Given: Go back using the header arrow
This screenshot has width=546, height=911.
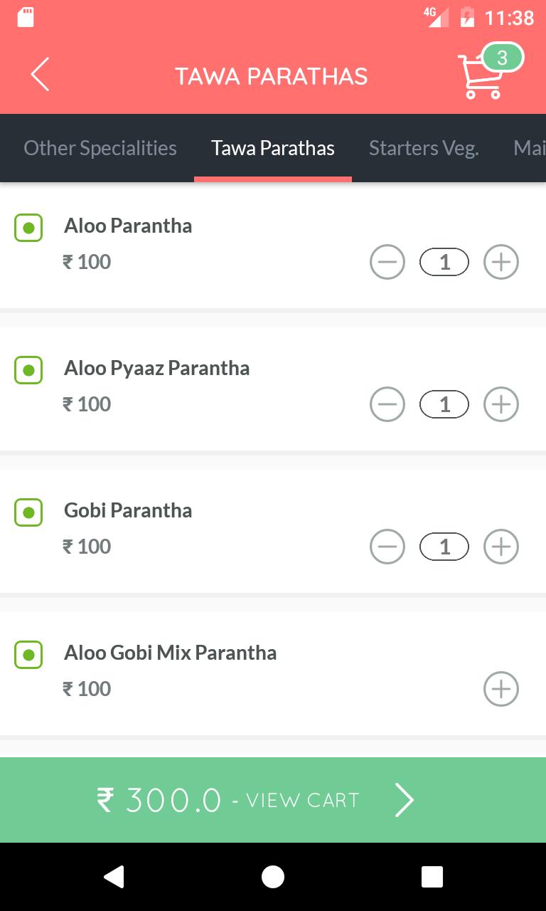Looking at the screenshot, I should [x=40, y=75].
